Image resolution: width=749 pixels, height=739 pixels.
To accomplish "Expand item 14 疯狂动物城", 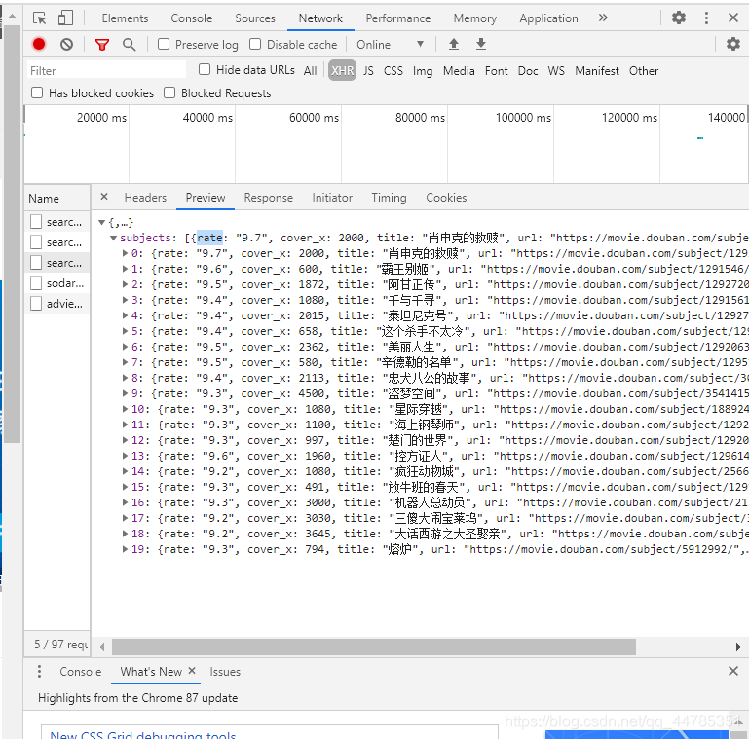I will coord(125,471).
